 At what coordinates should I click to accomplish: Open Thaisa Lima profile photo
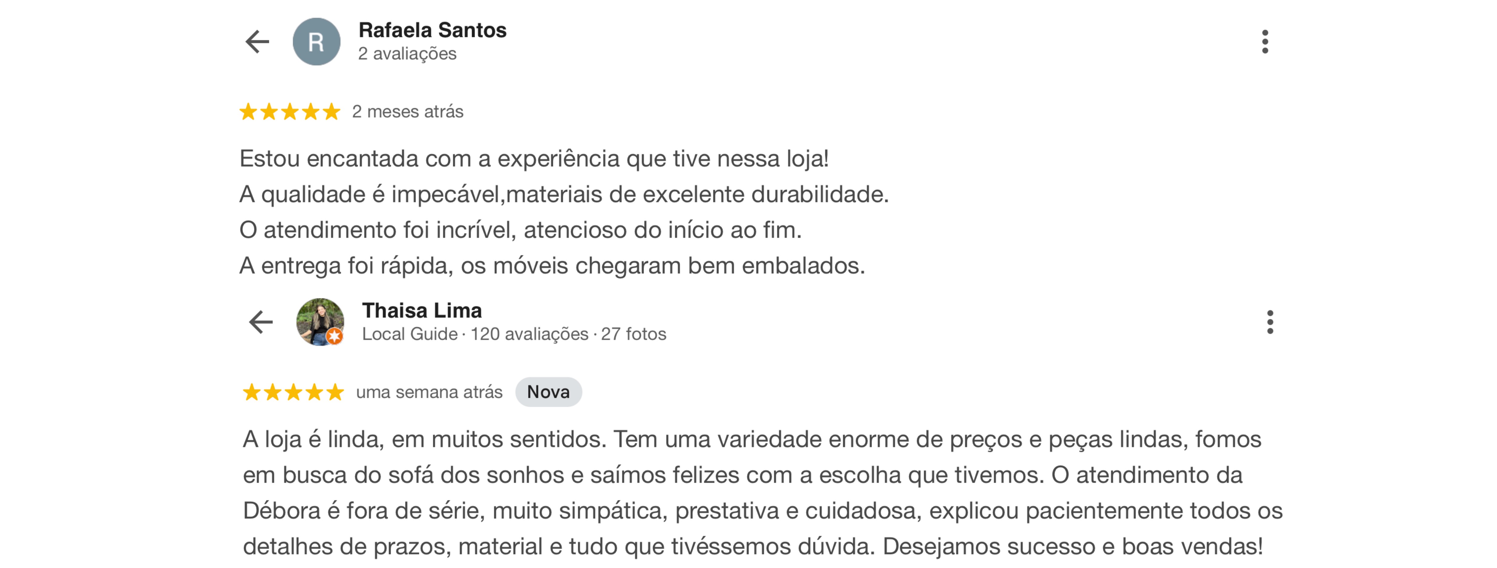(x=320, y=322)
